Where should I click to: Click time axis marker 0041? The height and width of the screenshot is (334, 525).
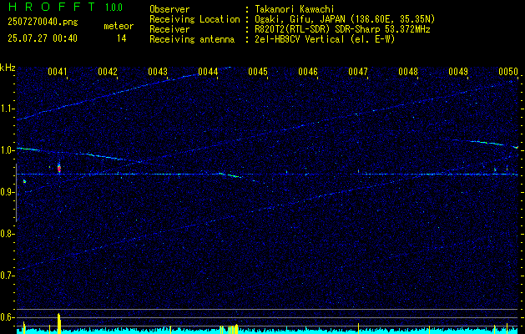pos(58,71)
